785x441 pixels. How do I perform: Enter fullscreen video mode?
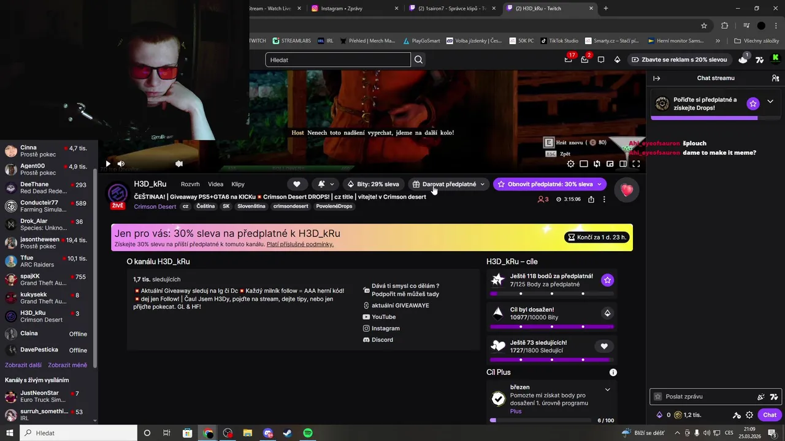[636, 164]
